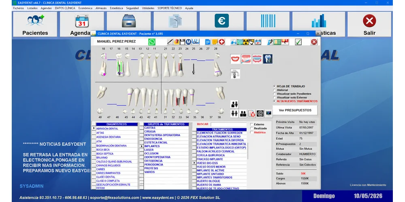
Task: Open the Ficheros menu
Action: (18, 8)
